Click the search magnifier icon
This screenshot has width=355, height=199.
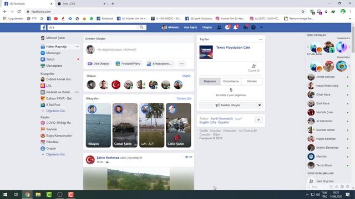141,27
